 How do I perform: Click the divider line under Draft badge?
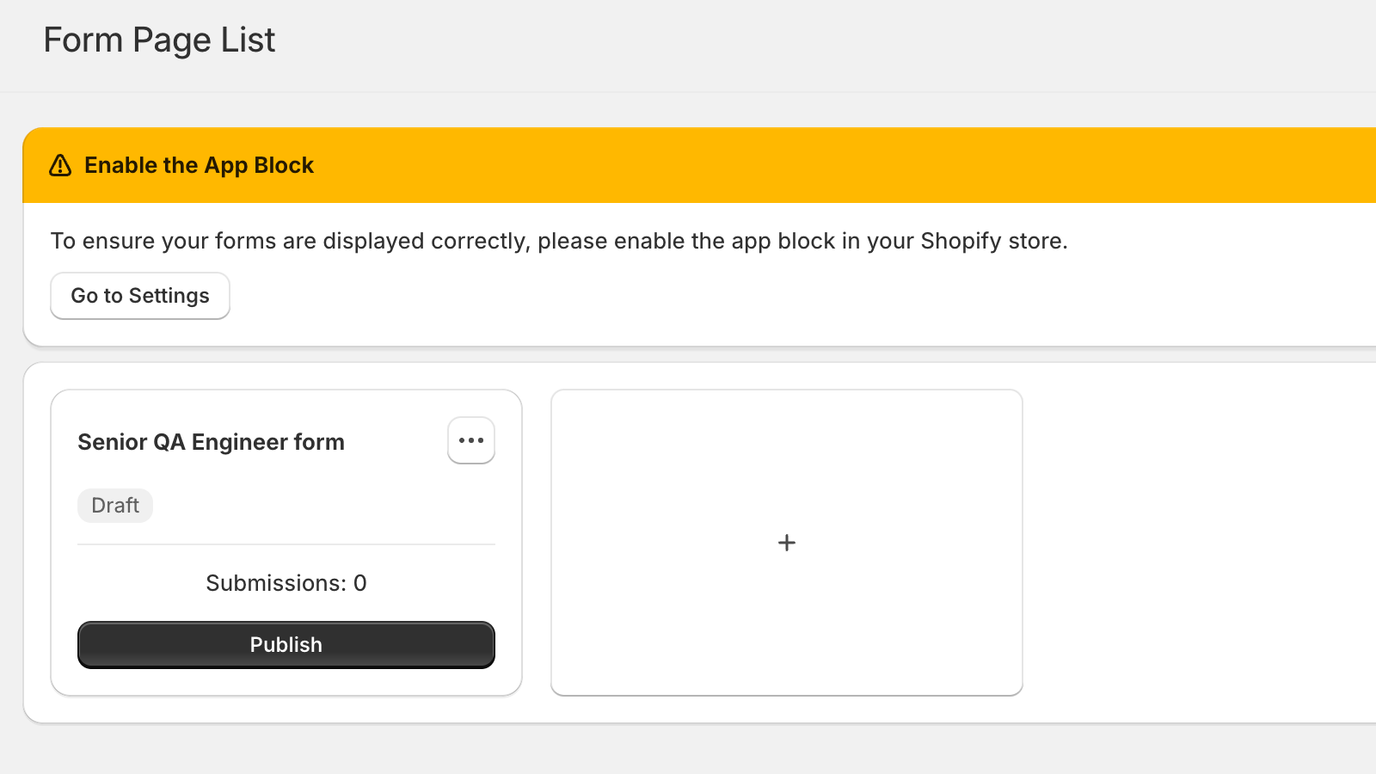[286, 544]
